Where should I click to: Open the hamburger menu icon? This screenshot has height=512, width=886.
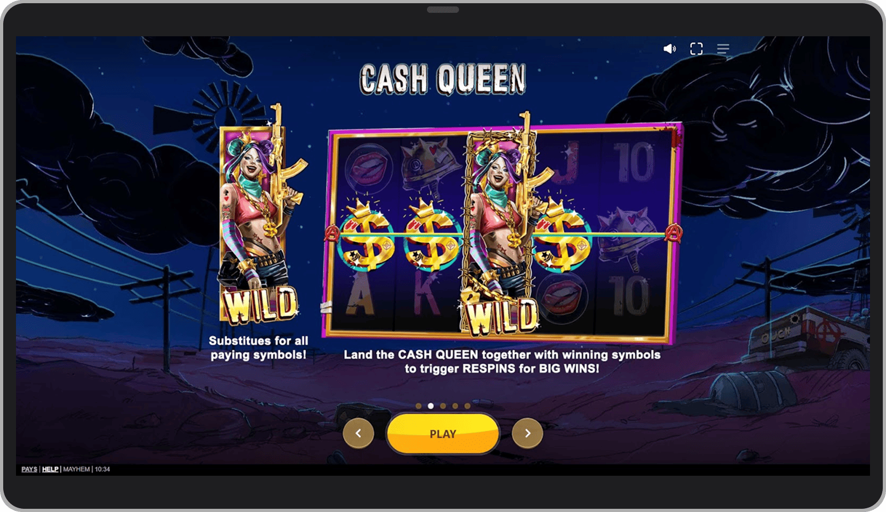tap(723, 49)
